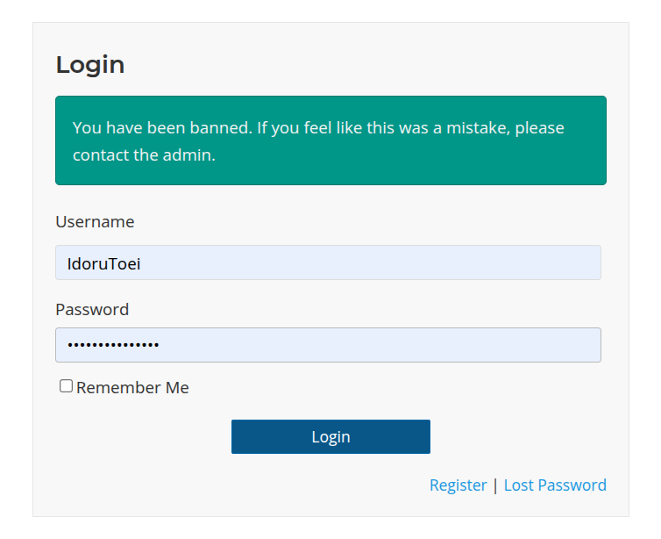This screenshot has height=539, width=661.
Task: Place cursor after IdoruToei in Username
Action: tap(142, 262)
